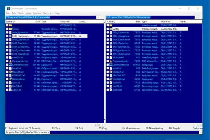
Task: Click Commander.exe icon in right panel
Action: tap(111, 65)
